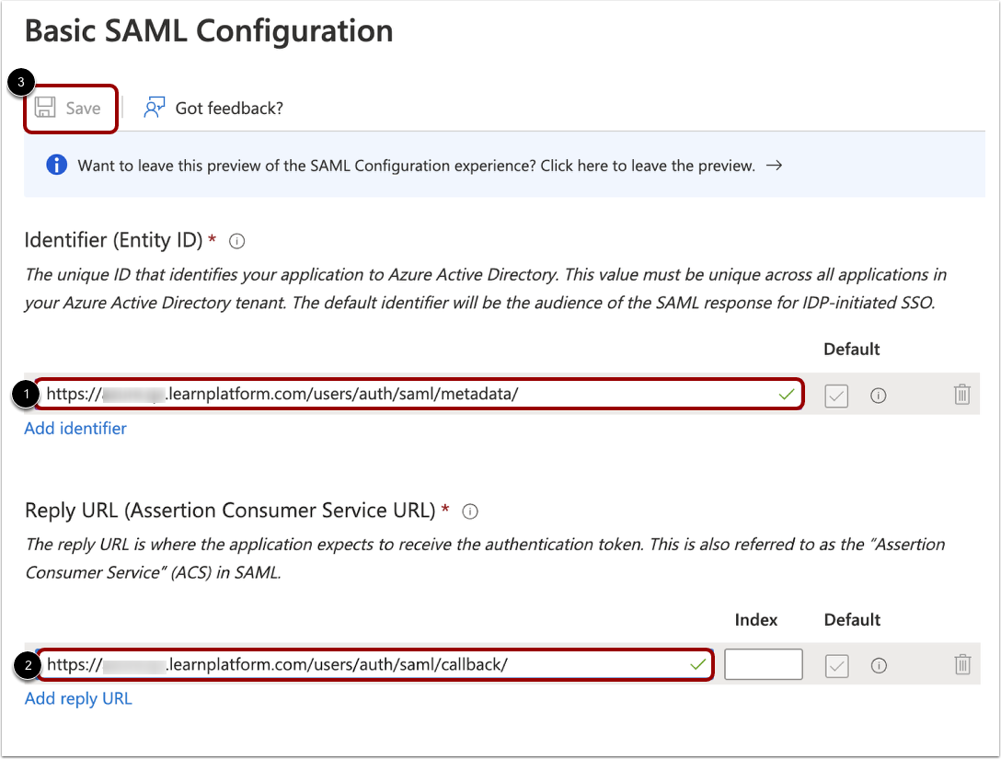1001x759 pixels.
Task: Open the Reply URL info tooltip icon
Action: click(470, 512)
